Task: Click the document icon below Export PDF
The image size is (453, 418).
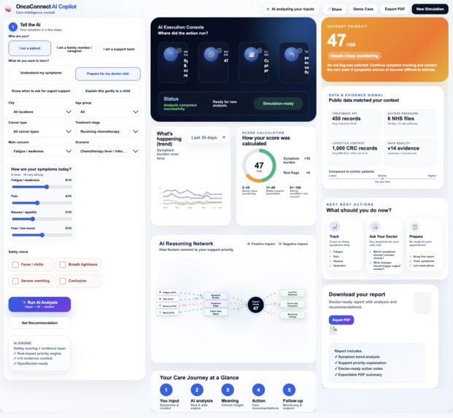Action: tap(333, 330)
